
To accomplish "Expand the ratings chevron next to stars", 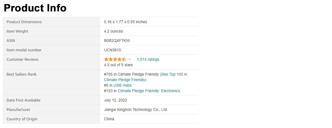I will coord(129,59).
